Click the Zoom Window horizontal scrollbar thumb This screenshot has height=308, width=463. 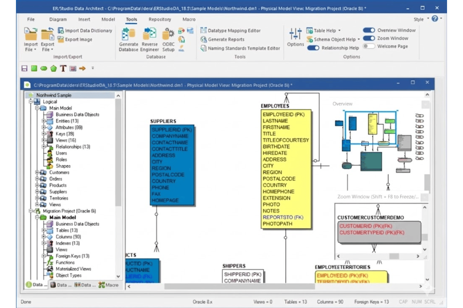[394, 256]
